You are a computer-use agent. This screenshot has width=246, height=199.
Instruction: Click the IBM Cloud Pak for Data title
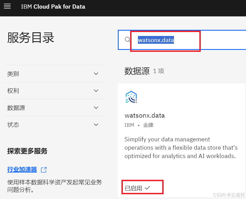click(53, 7)
